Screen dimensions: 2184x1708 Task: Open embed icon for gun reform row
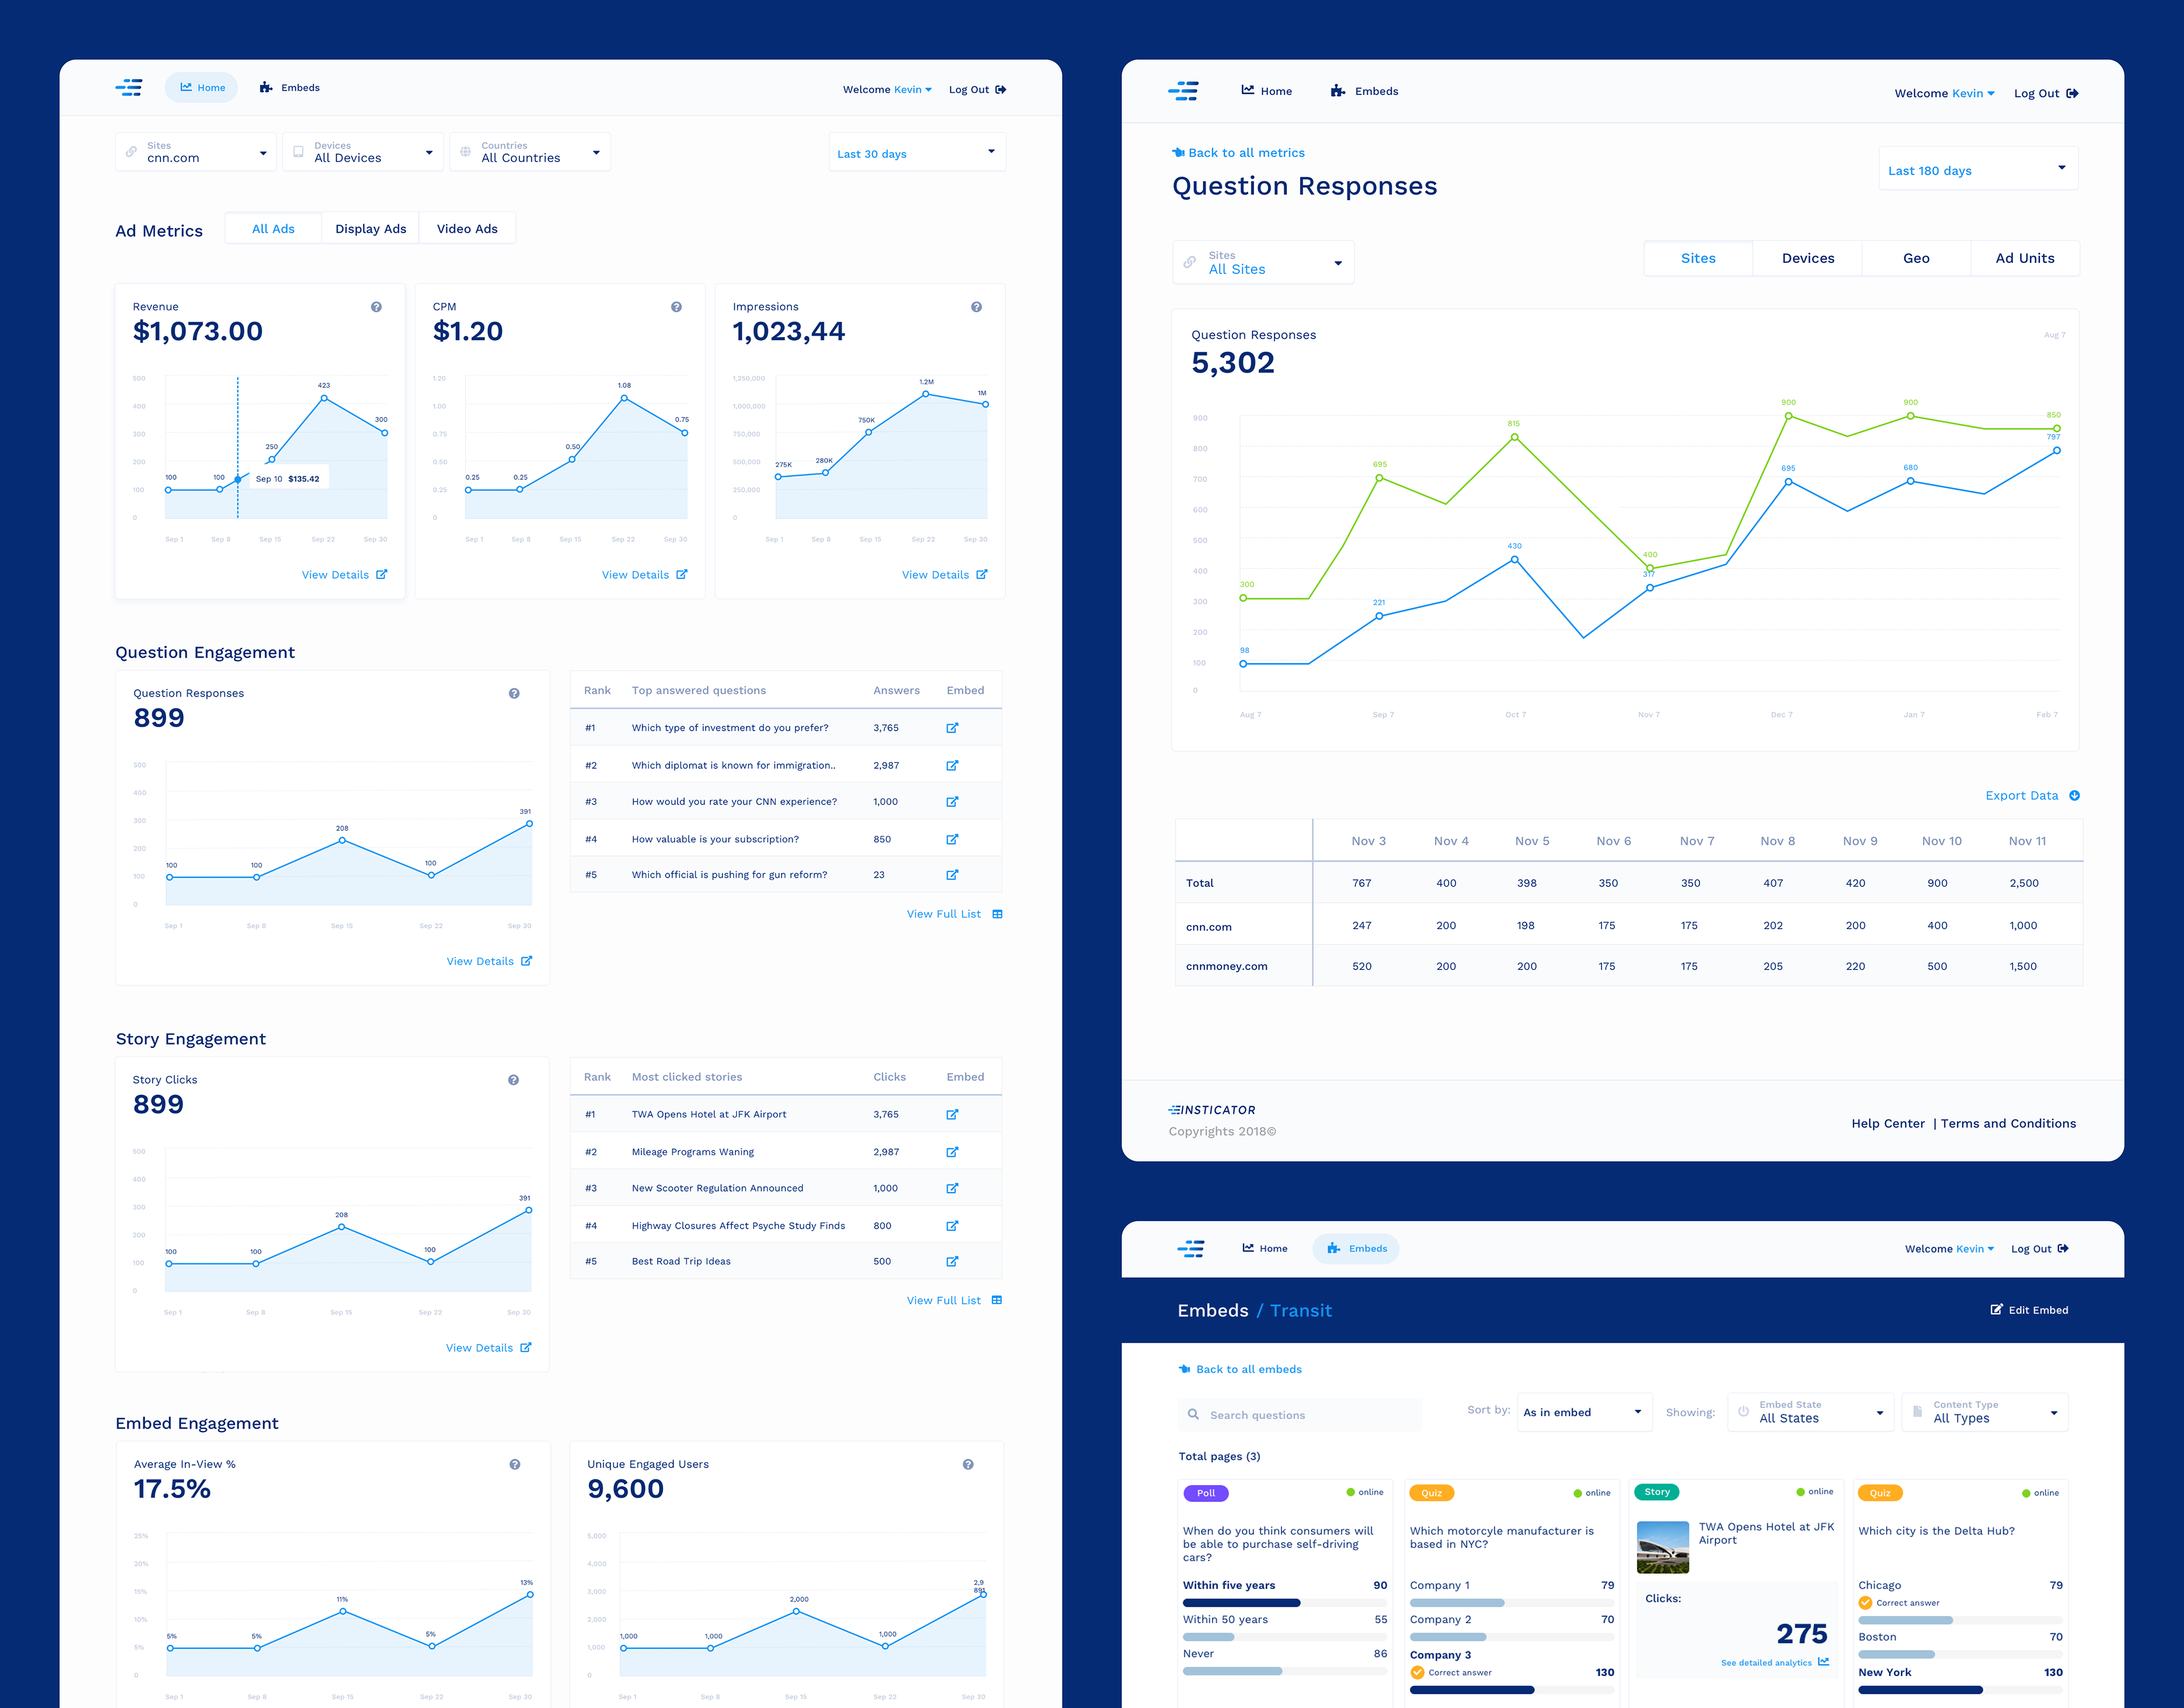(952, 874)
